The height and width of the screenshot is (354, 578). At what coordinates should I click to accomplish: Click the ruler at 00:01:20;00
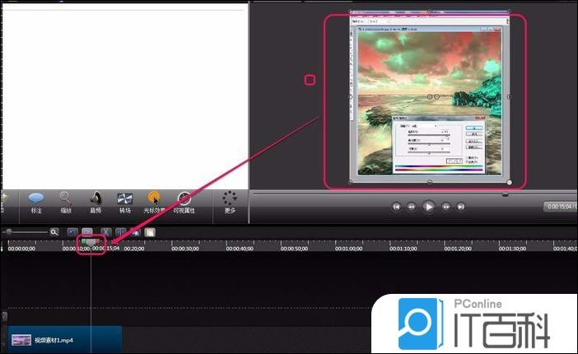pos(458,249)
